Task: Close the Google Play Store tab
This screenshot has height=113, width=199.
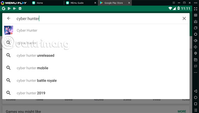Action: pos(129,3)
